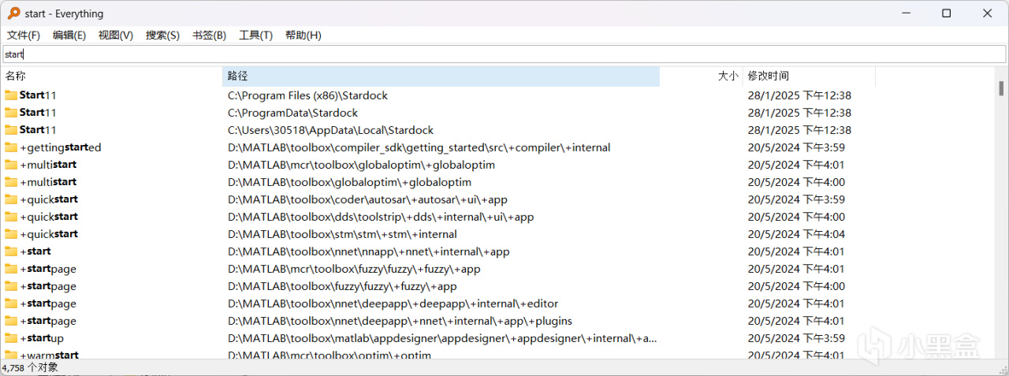Click path D:\MATLAB\toolbox\globaloptim\+globaloptim

pos(350,182)
